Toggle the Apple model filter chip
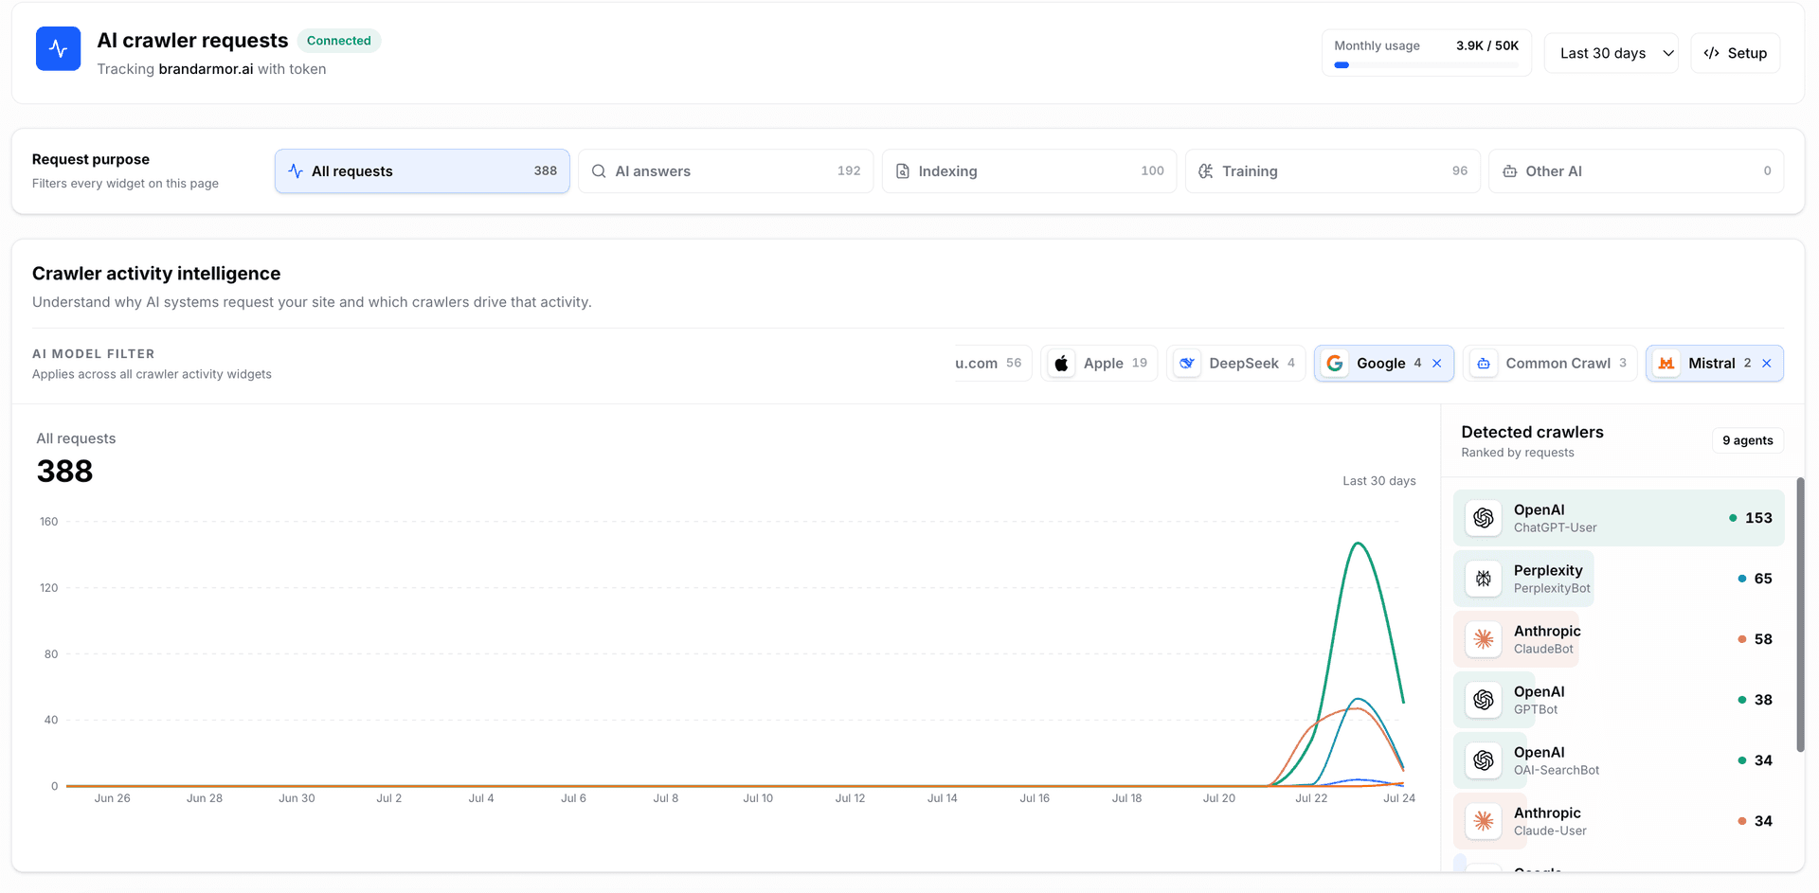Screen dimensions: 1819x893 click(x=1099, y=364)
